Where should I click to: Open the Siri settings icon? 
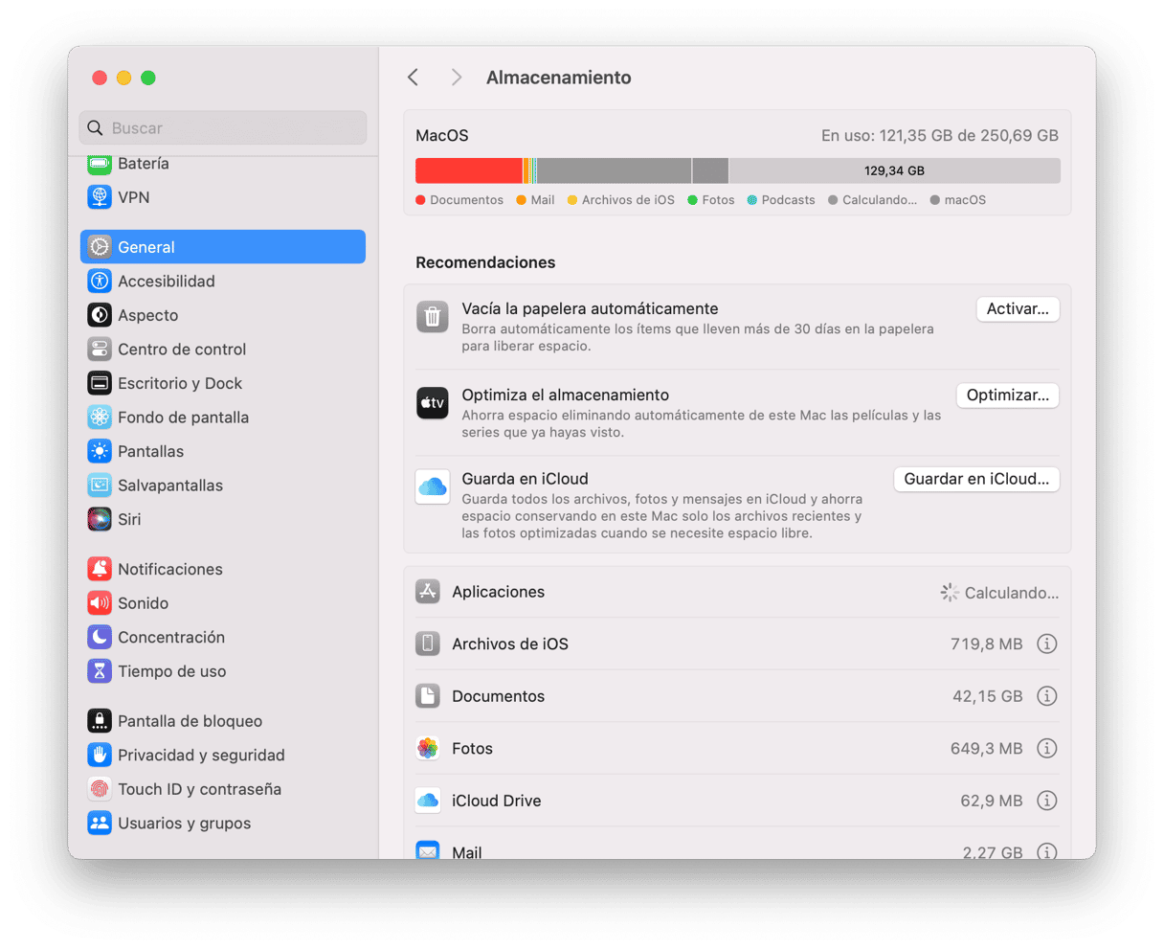point(100,519)
